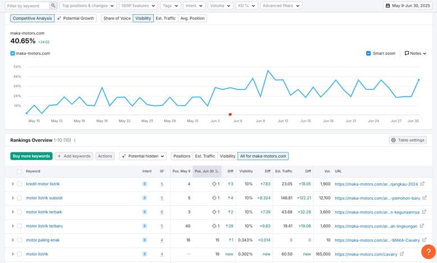Switch to Avg. Position tab
Viewport: 437px width, 263px height.
coord(192,18)
